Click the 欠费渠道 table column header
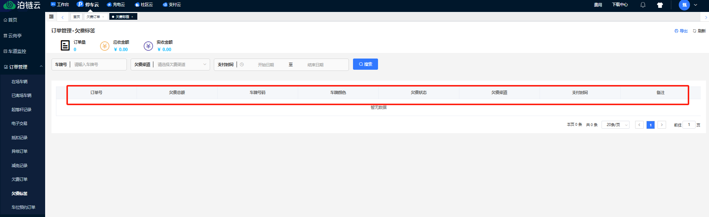 point(499,92)
